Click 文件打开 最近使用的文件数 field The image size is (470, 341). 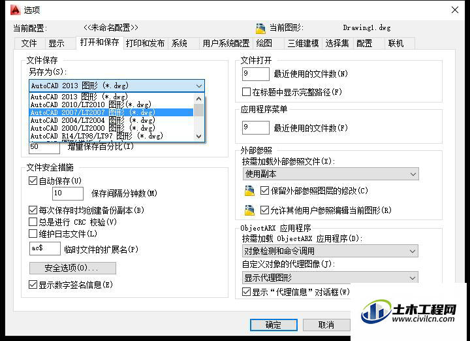[x=256, y=74]
